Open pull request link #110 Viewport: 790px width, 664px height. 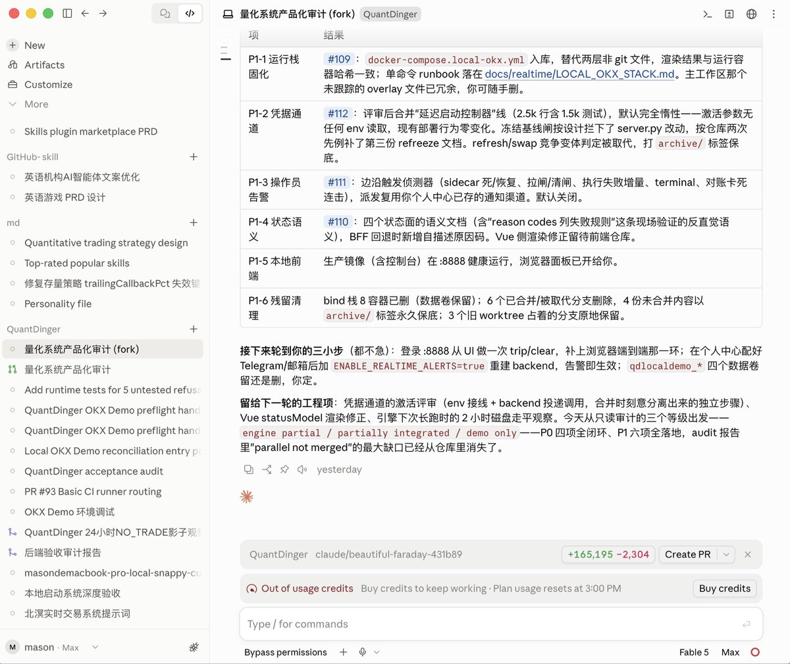338,222
